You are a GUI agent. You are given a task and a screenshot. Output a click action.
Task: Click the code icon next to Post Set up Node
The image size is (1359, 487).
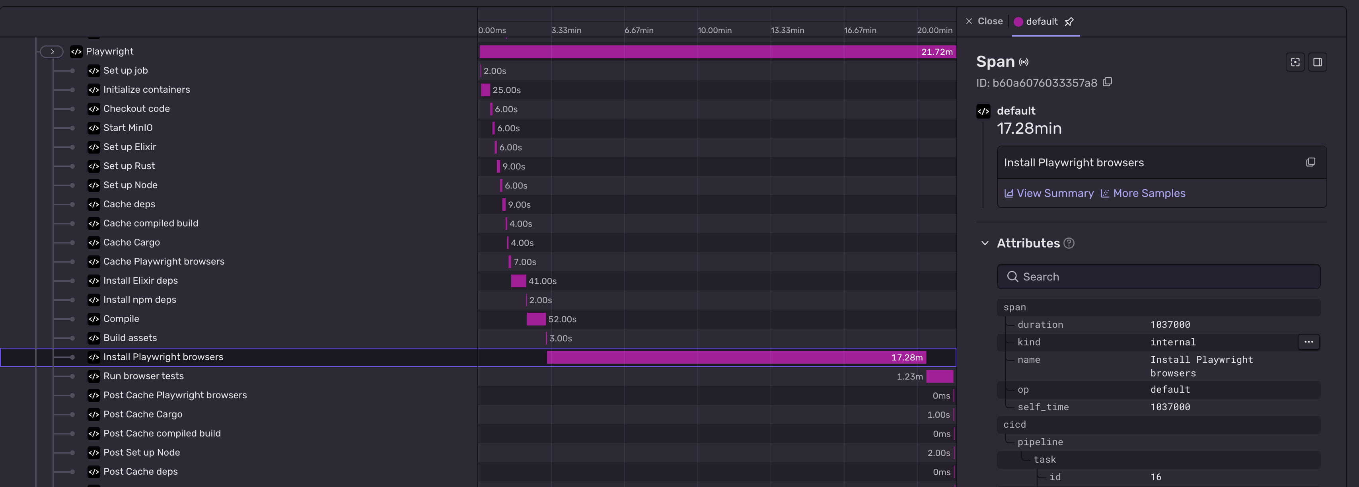[x=93, y=453]
